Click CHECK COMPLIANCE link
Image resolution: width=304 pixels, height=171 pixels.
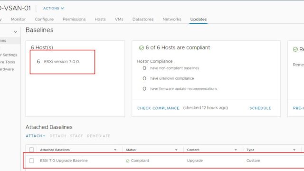pos(158,108)
